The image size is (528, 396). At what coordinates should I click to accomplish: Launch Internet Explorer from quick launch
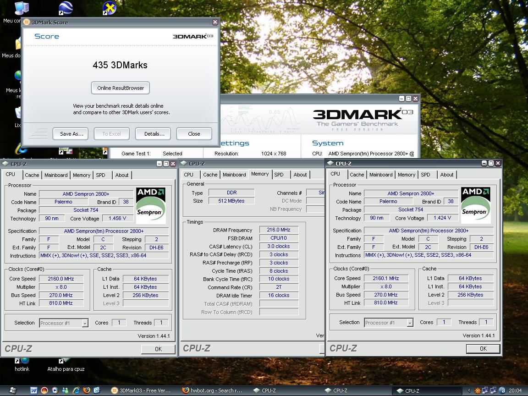76,390
